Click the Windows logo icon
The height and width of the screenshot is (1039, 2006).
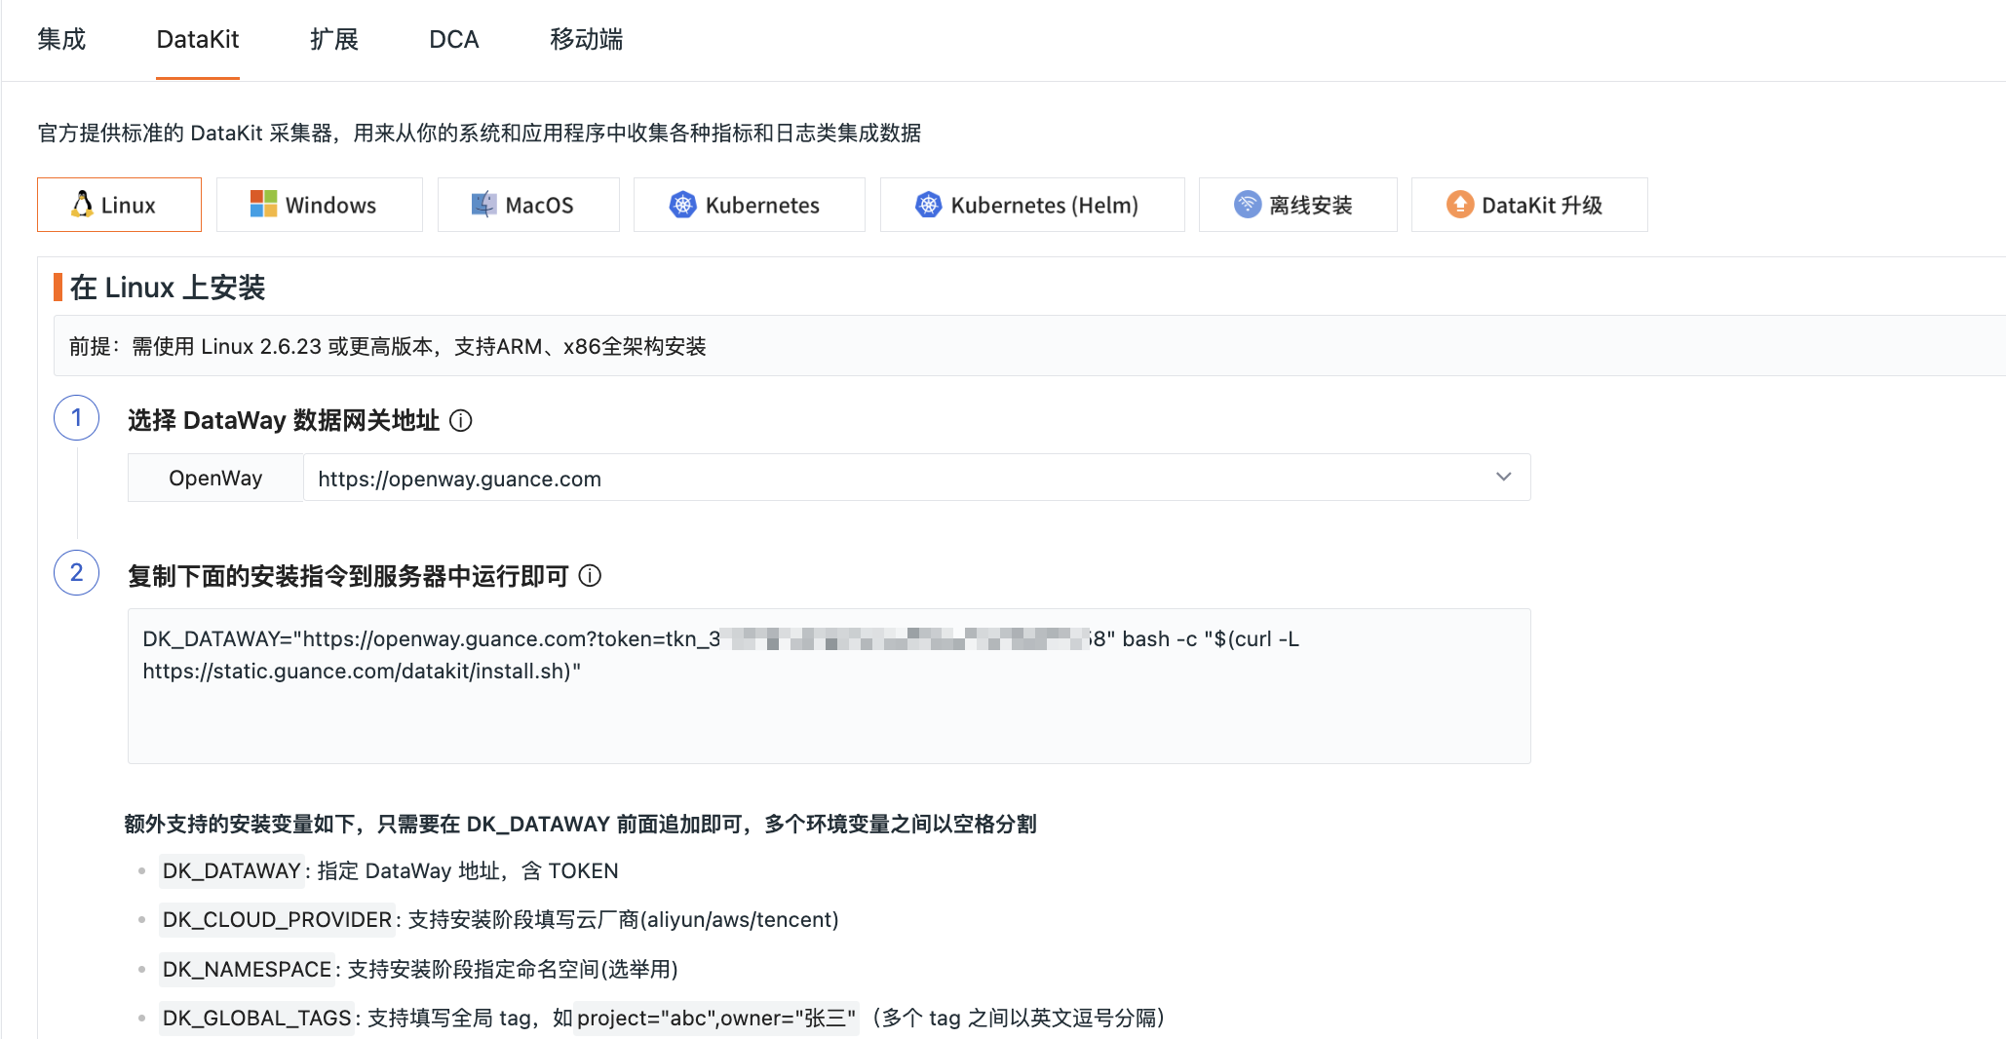click(263, 204)
